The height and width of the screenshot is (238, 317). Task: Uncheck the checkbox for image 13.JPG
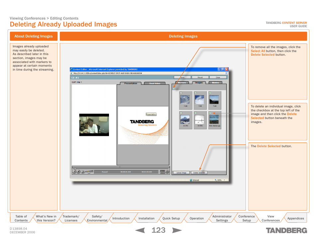[x=181, y=113]
